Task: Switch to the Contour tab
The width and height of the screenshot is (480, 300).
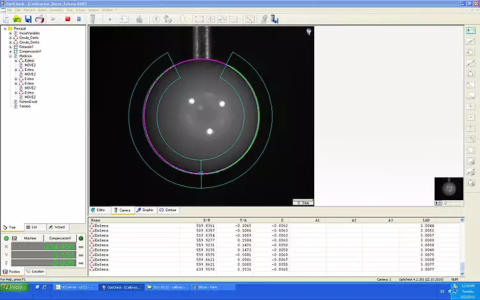Action: [x=168, y=210]
